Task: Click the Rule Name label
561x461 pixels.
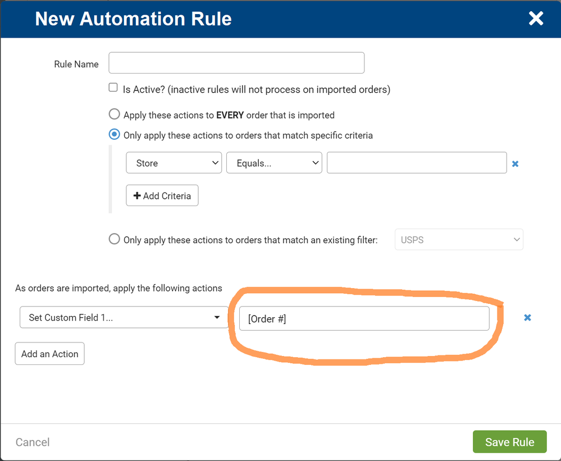Action: click(76, 64)
